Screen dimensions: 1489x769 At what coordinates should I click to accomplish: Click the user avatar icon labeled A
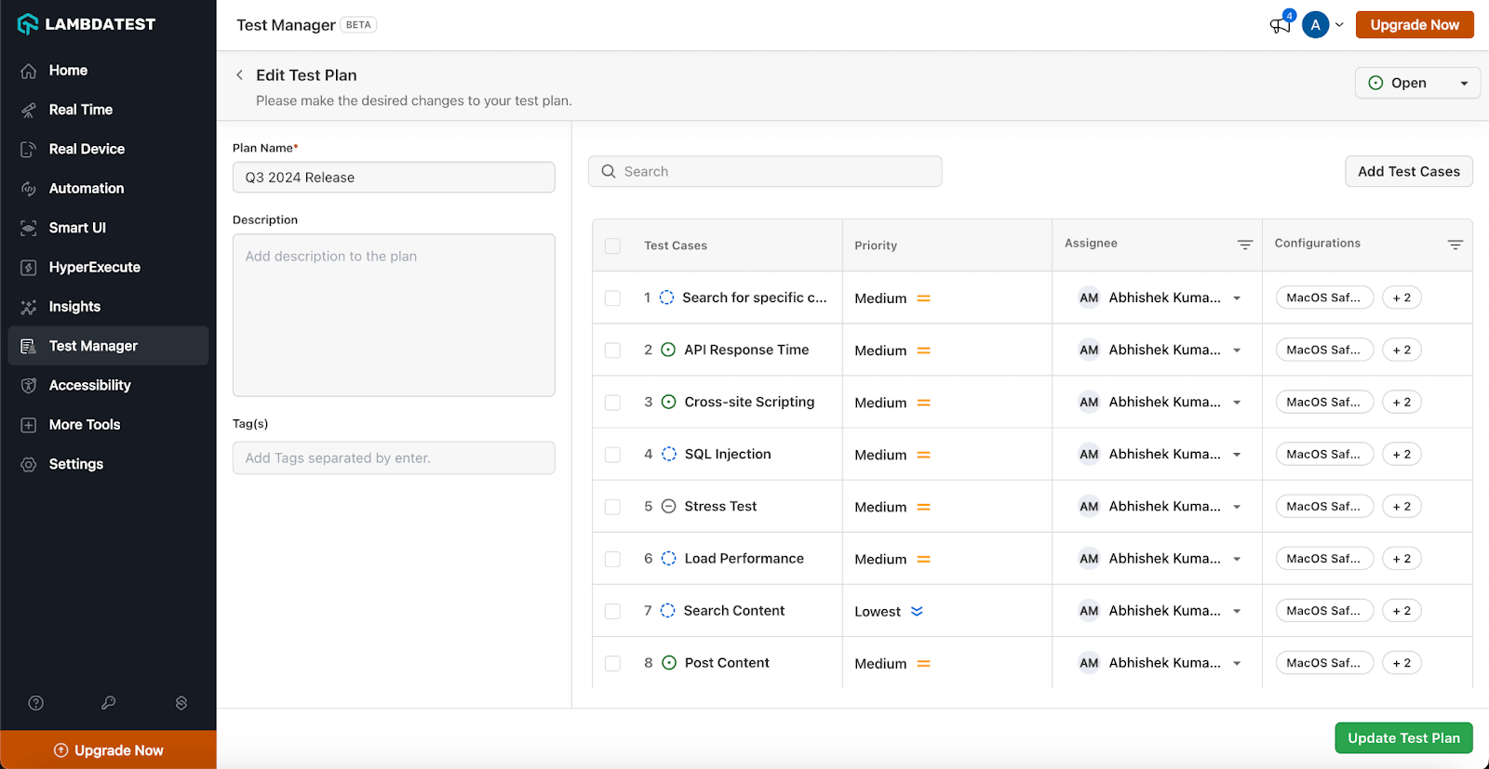(1315, 25)
